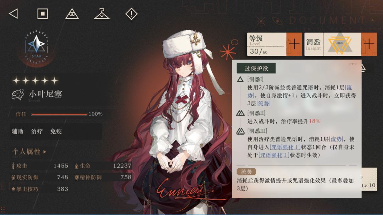Screen dimensions: 383x215
Task: Click the golden triangle Insight emblem
Action: pos(340,45)
